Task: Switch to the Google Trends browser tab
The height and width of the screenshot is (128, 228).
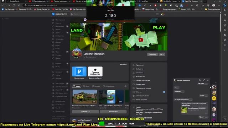Action: click(x=16, y=1)
